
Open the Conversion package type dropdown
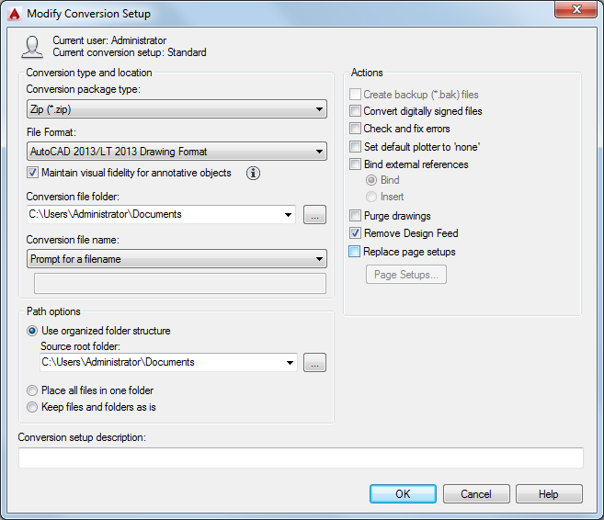(177, 109)
